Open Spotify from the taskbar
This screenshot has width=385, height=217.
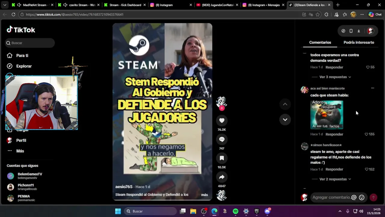point(236,211)
